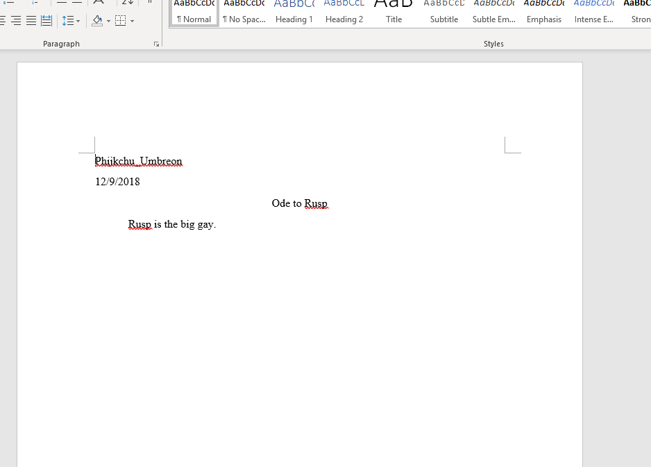Screen dimensions: 651x467
Task: Apply the No Spacing style
Action: (244, 13)
